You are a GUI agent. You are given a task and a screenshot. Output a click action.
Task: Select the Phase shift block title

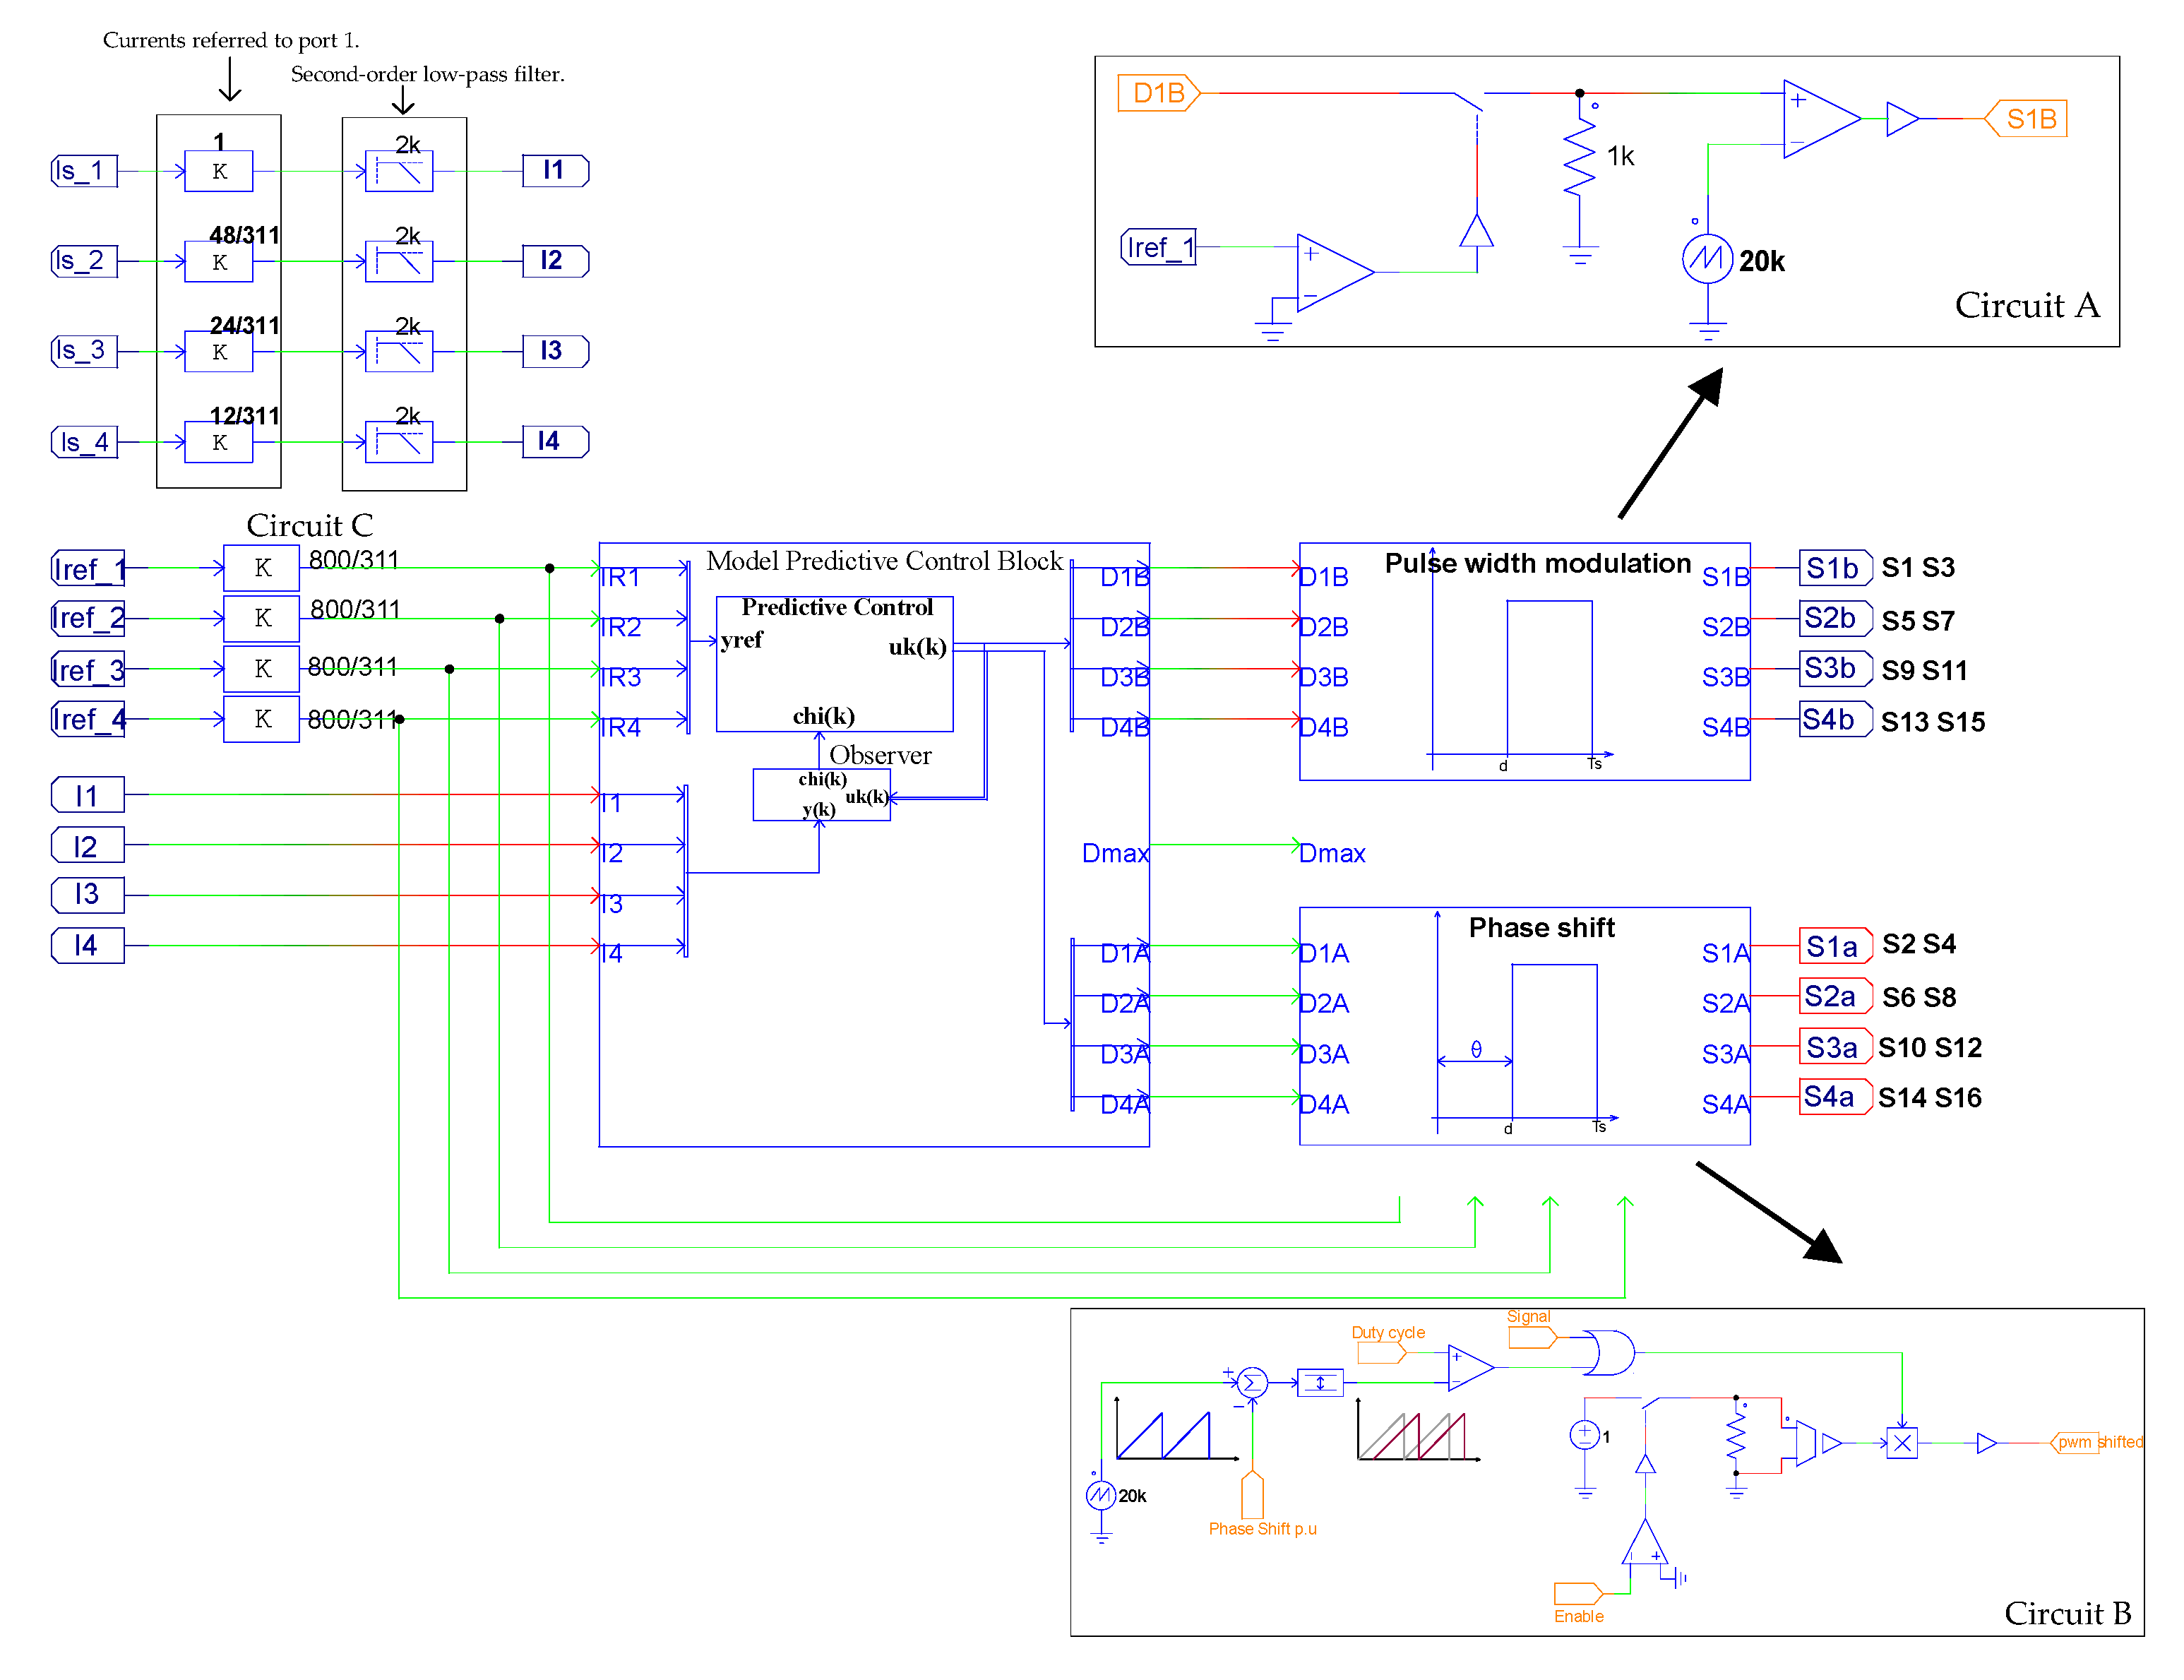1541,928
